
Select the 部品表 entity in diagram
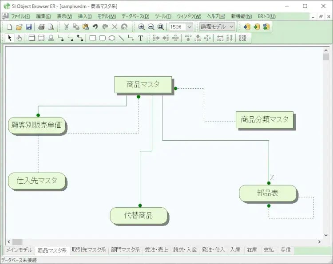268,193
